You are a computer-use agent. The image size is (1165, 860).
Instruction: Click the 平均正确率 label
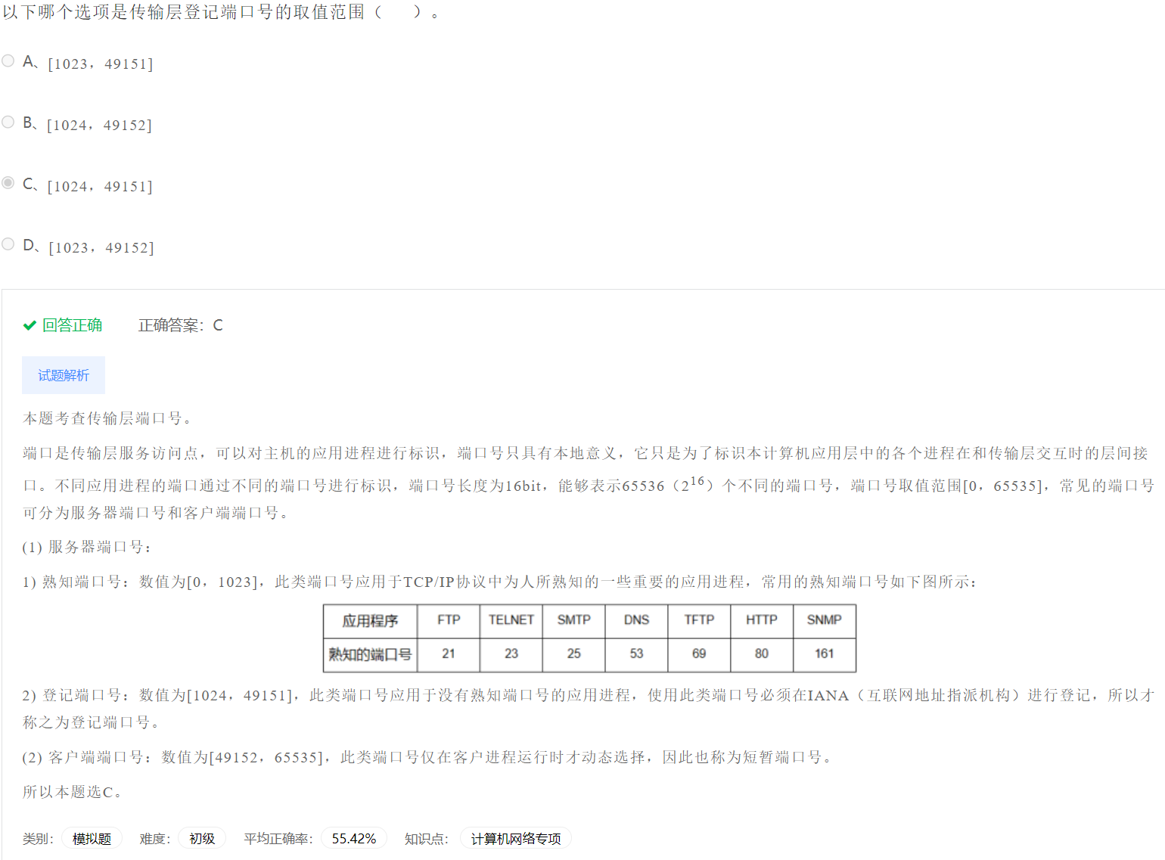(x=278, y=839)
